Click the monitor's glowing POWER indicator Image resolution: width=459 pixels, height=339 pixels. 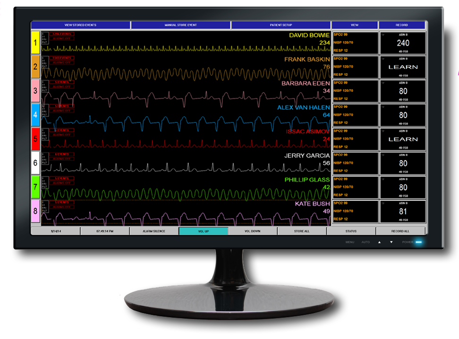418,242
